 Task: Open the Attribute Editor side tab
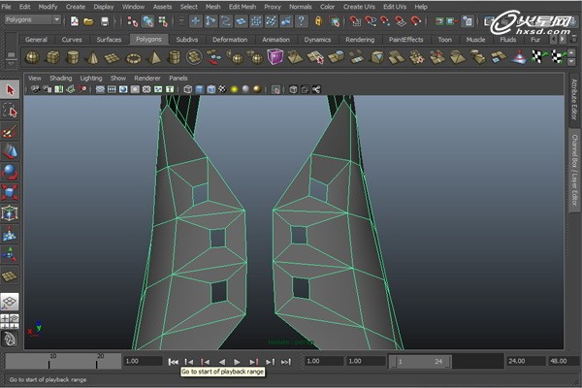(573, 100)
